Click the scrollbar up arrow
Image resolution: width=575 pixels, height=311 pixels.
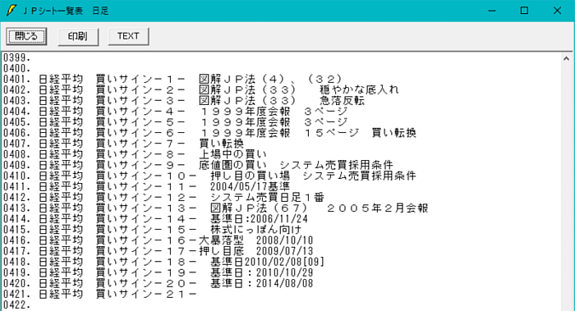[566, 58]
